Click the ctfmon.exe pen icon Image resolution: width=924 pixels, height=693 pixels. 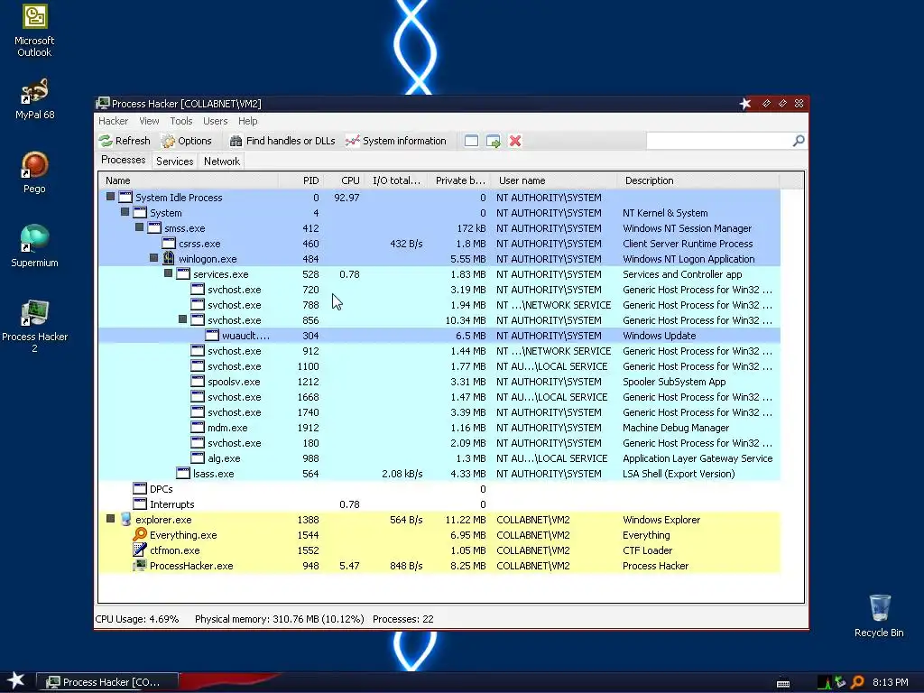(x=140, y=550)
